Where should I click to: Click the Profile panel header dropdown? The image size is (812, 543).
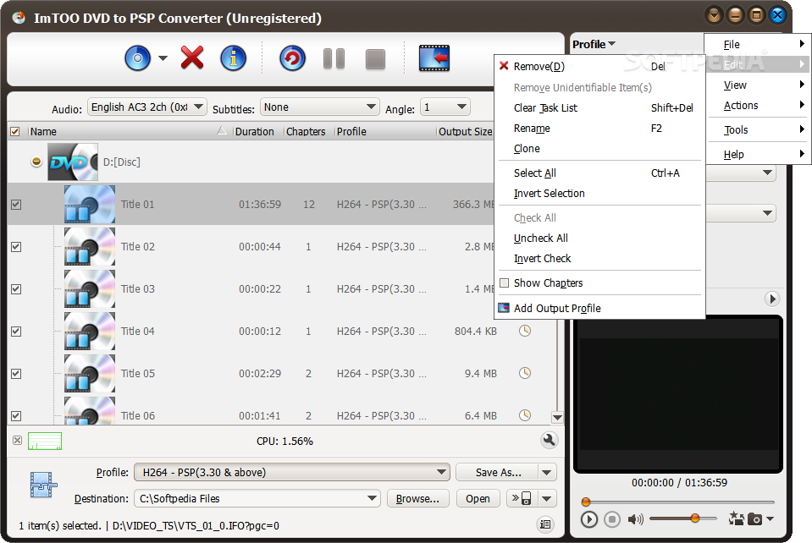[594, 45]
